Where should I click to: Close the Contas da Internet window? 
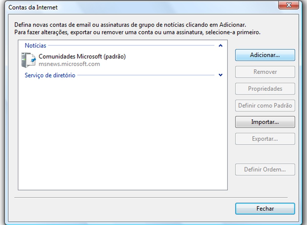[288, 5]
